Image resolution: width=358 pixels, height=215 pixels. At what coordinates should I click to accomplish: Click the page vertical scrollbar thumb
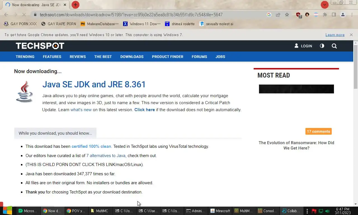(355, 67)
